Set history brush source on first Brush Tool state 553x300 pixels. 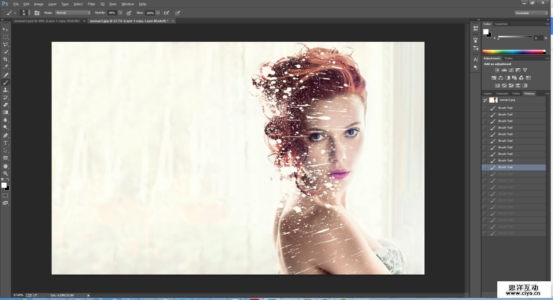pyautogui.click(x=485, y=108)
